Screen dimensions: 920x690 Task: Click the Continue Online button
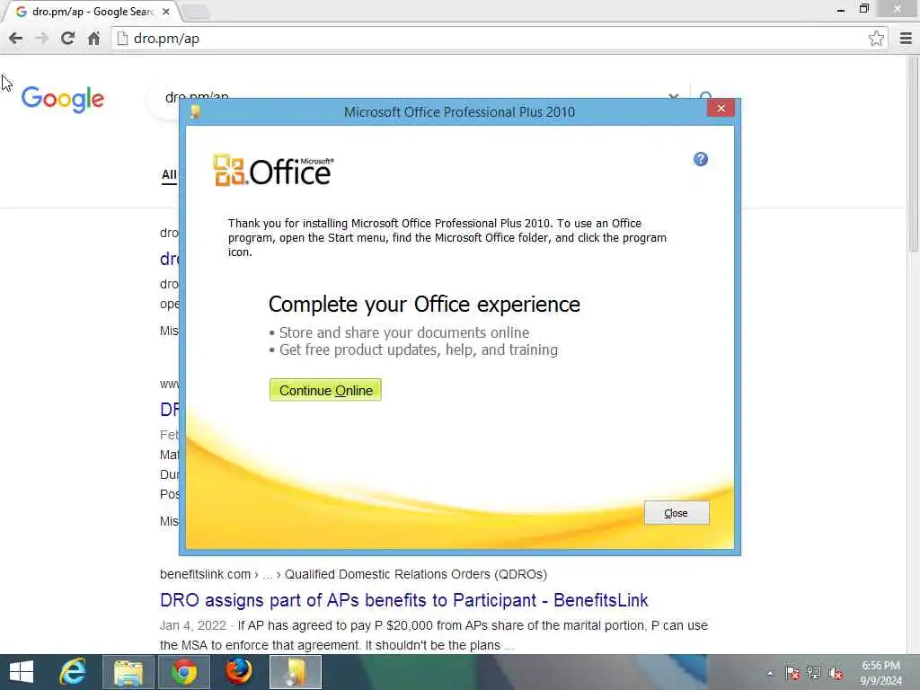[325, 390]
